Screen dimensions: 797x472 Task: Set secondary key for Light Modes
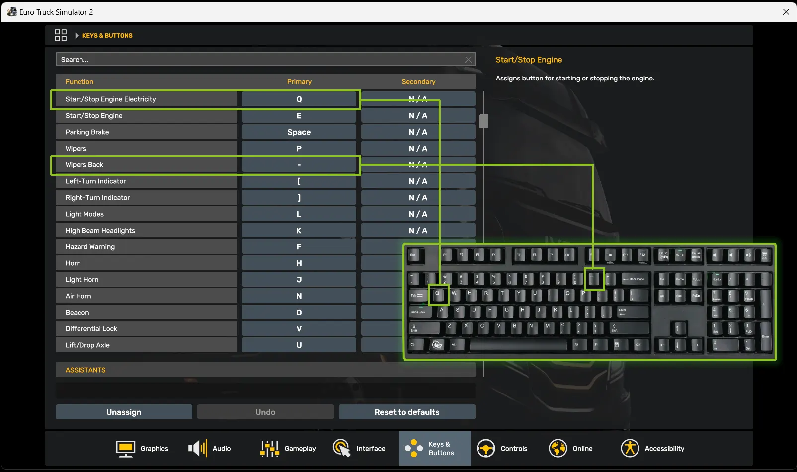[x=418, y=214]
